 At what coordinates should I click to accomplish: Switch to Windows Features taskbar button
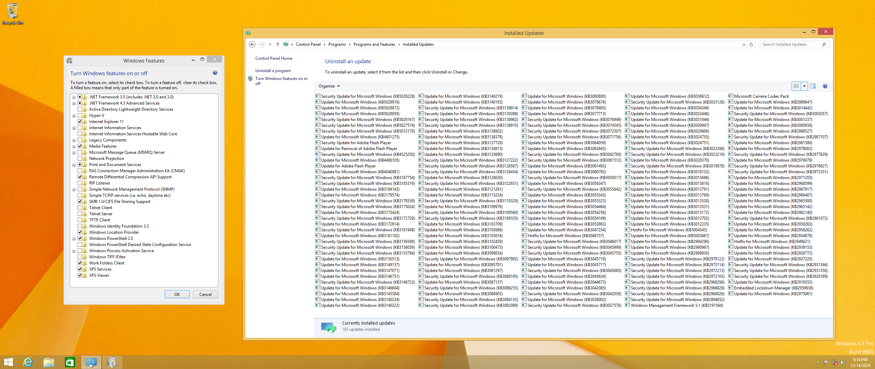pyautogui.click(x=112, y=362)
